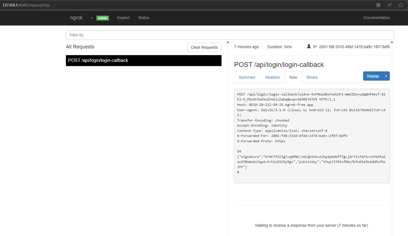408x236 pixels.
Task: Click the Content-Type application/json line
Action: 282,131
